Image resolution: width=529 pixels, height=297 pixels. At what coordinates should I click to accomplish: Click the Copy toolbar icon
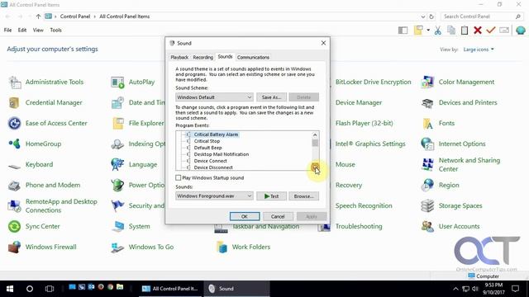451,31
